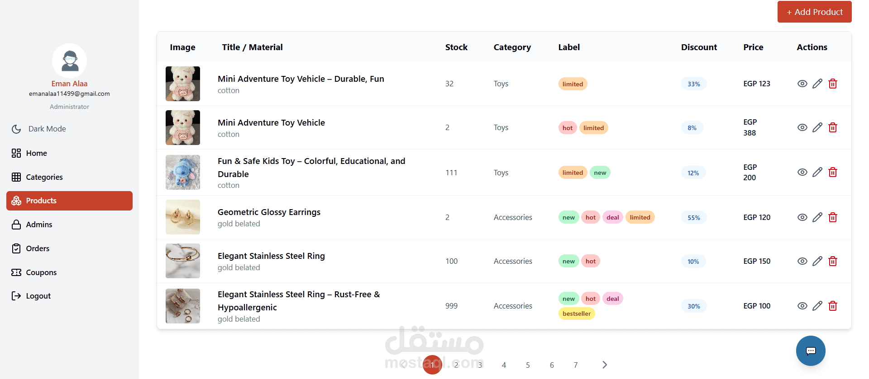
Task: Delete Geometric Glossy Earrings
Action: point(833,217)
